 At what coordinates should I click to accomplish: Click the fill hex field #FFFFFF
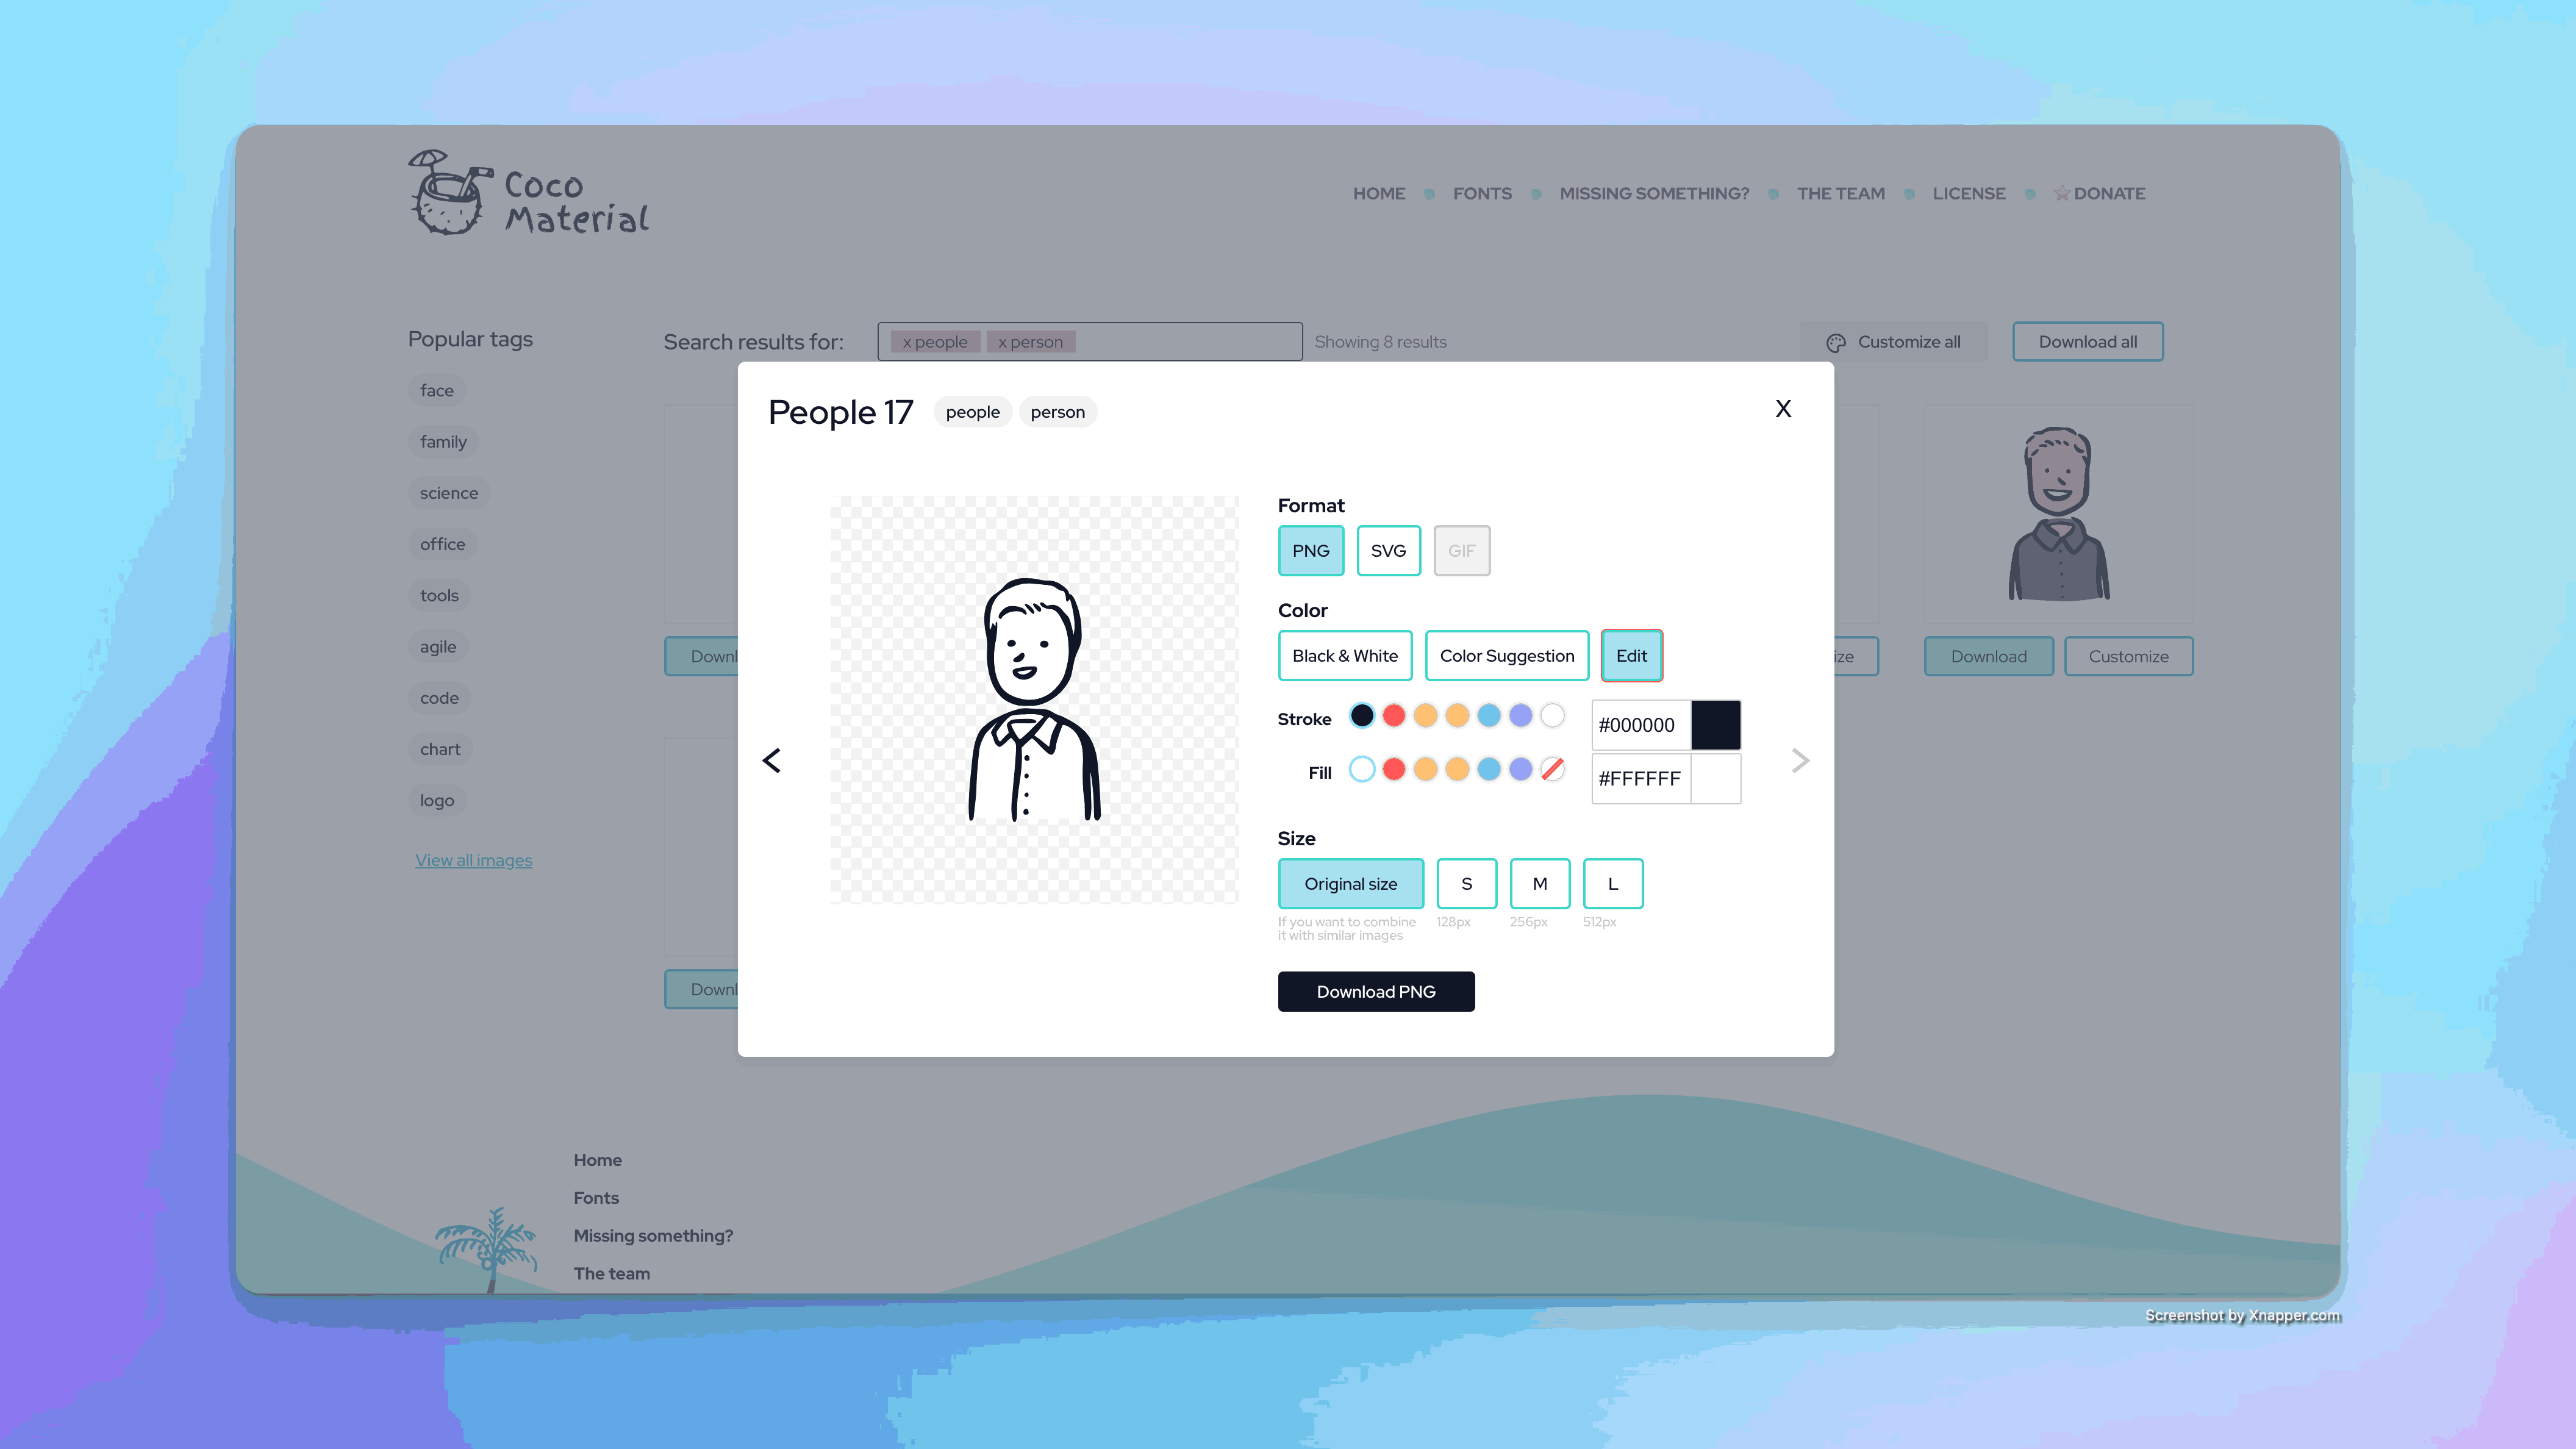point(1641,779)
